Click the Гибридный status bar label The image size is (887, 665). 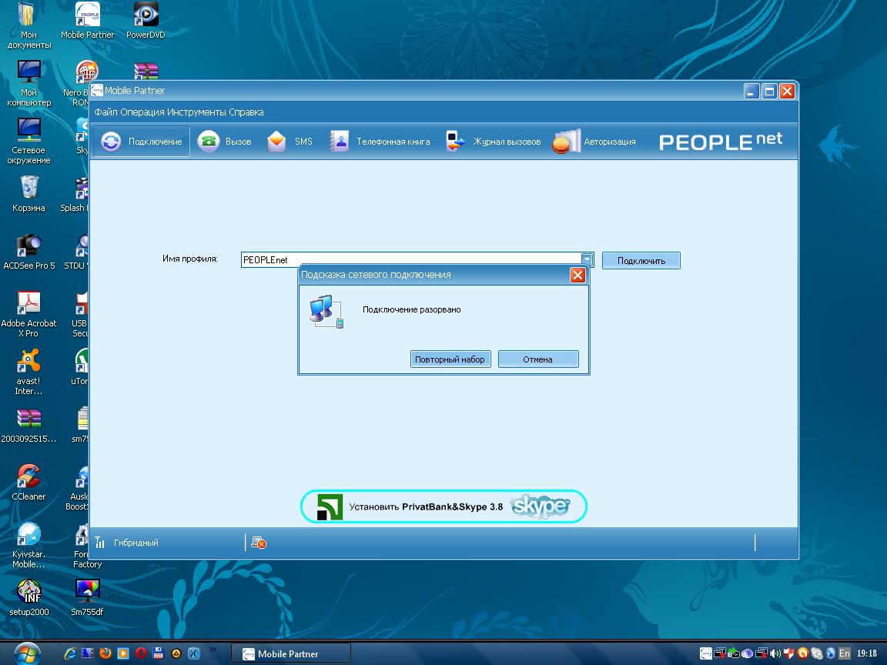[x=136, y=543]
